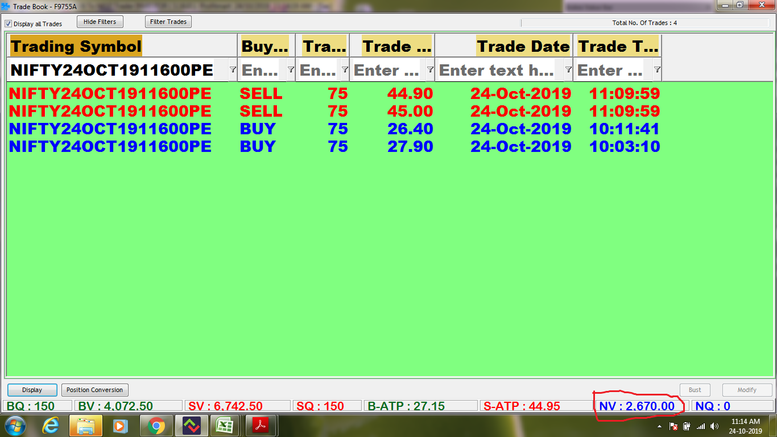777x437 pixels.
Task: Open the Trade Date column filter dropdown
Action: pos(568,69)
